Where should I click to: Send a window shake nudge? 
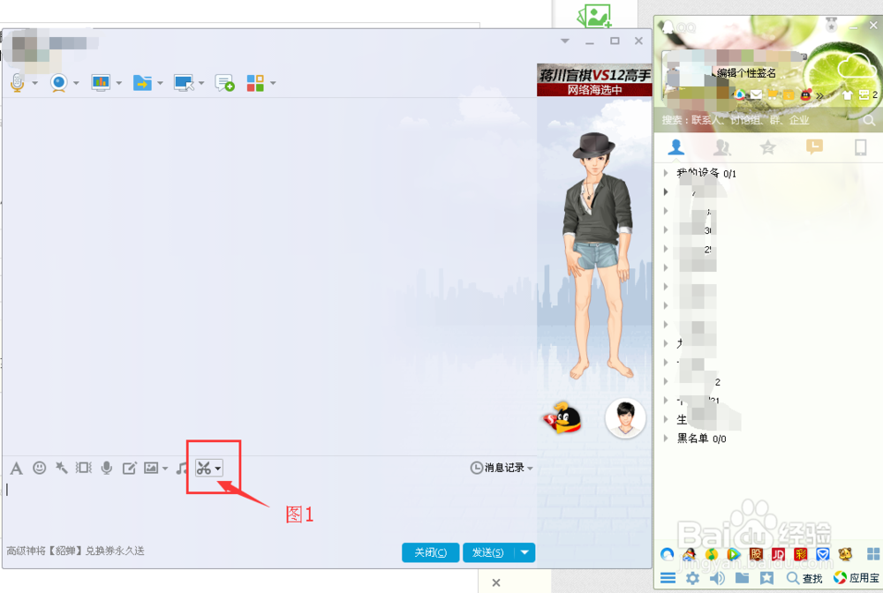pos(83,468)
